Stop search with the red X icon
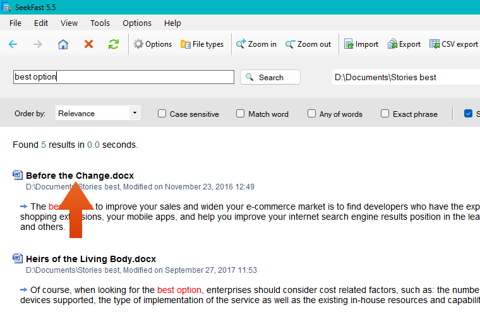The height and width of the screenshot is (317, 480). point(88,44)
